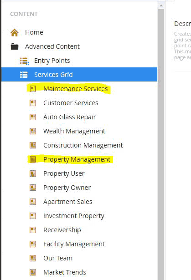The image size is (191, 280).
Task: Open the Wealth Management item
Action: point(74,131)
